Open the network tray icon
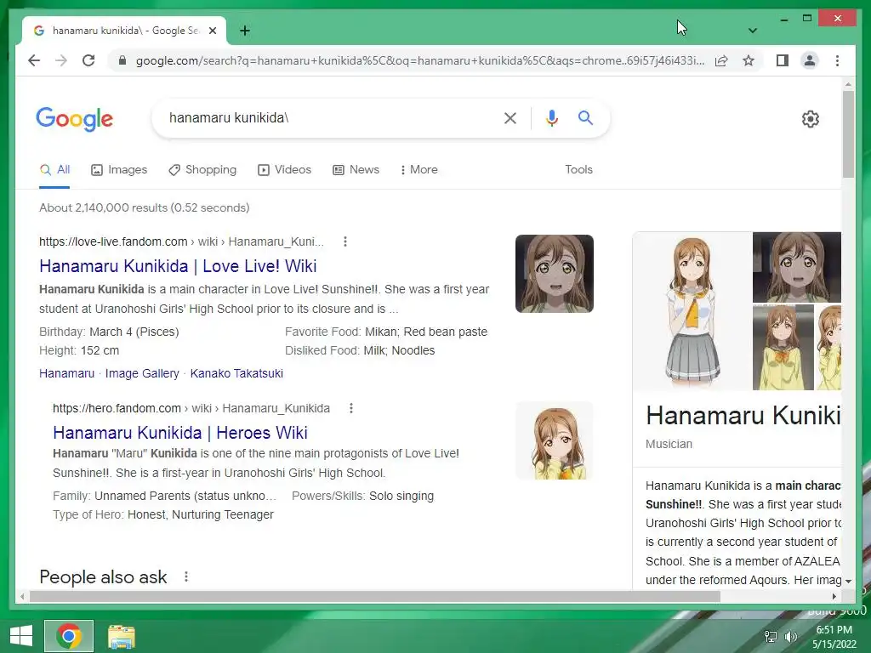 pos(771,636)
